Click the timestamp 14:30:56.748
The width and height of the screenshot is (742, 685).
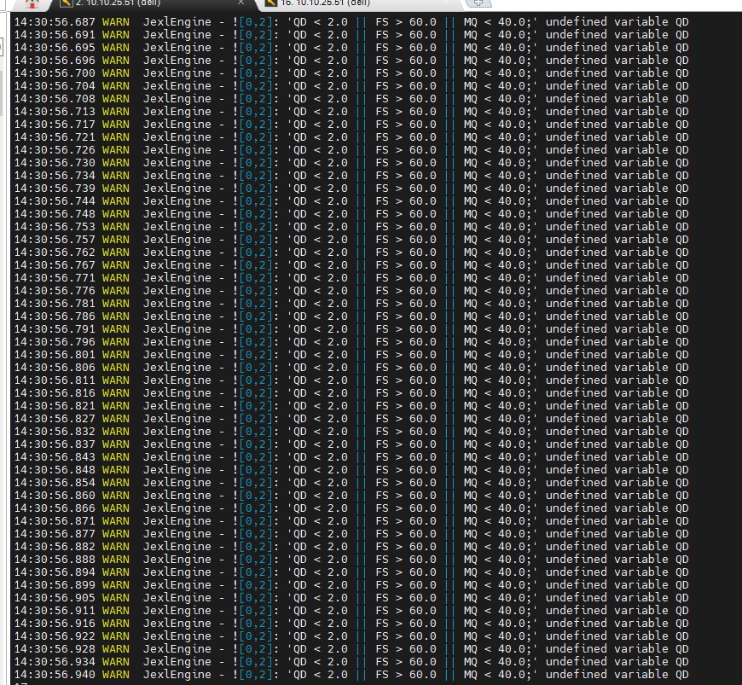[x=55, y=213]
